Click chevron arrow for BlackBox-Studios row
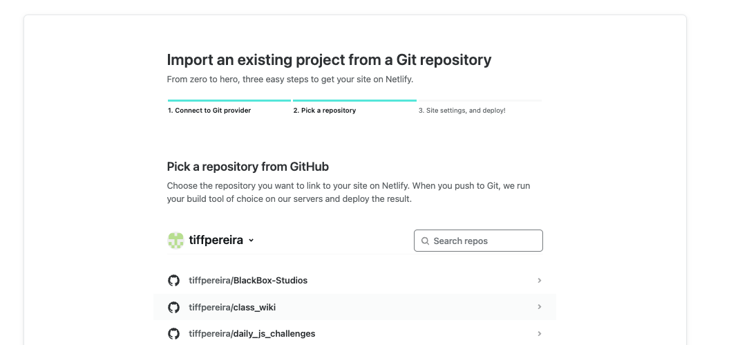Image resolution: width=740 pixels, height=345 pixels. click(x=539, y=280)
